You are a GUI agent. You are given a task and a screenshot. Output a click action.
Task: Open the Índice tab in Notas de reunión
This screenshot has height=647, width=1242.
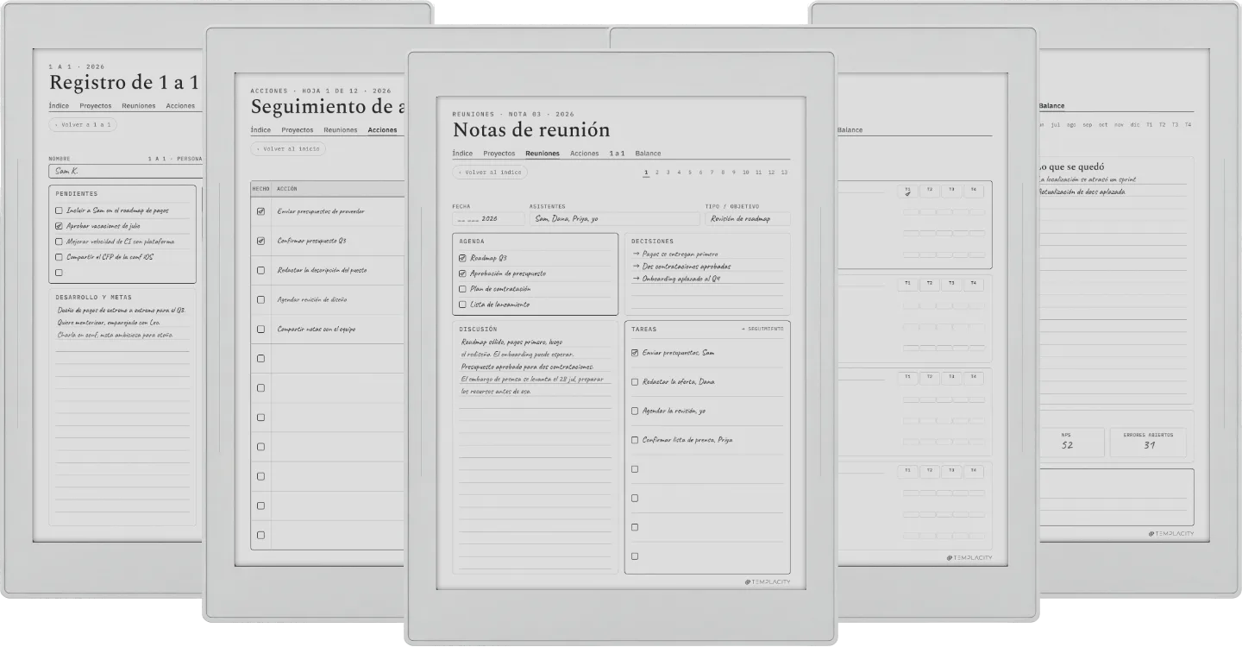[x=462, y=154]
